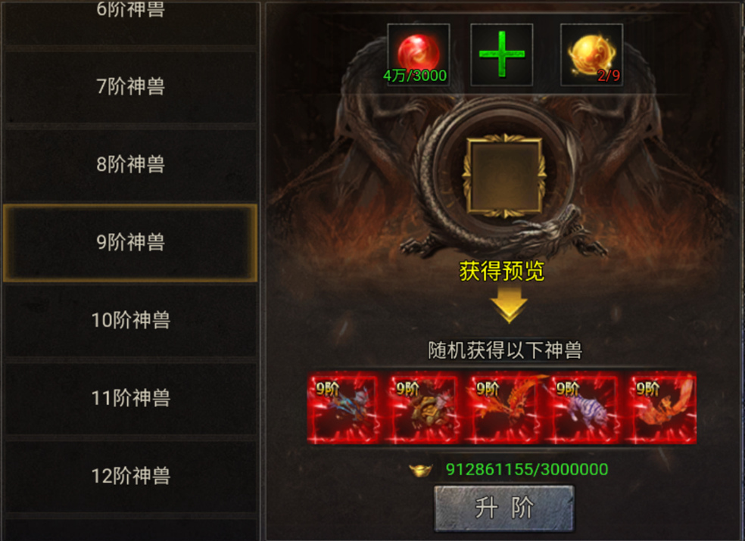The image size is (745, 541).
Task: Click the yellow down arrow under 获得预览
Action: coord(509,306)
